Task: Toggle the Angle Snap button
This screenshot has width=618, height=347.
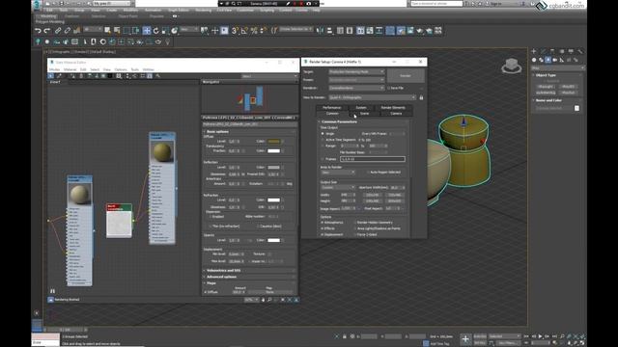Action: pyautogui.click(x=244, y=30)
